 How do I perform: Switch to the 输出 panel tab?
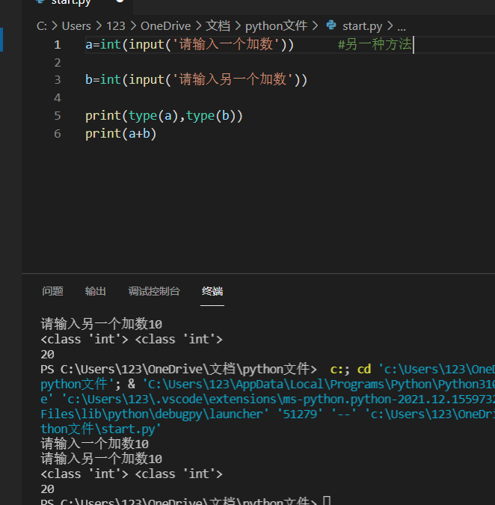[x=95, y=291]
